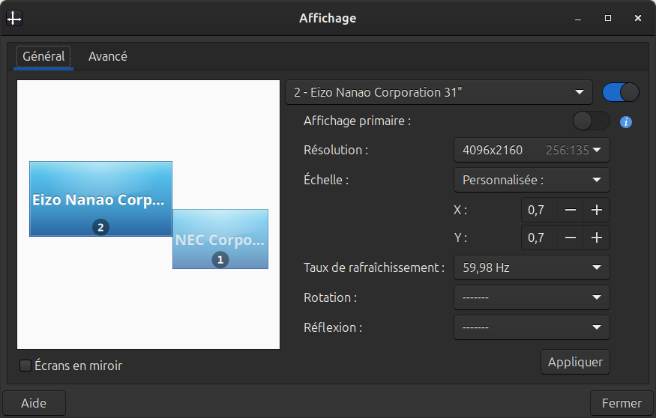Increase the X scale with plus button
Viewport: 656px width, 418px height.
pyautogui.click(x=597, y=210)
